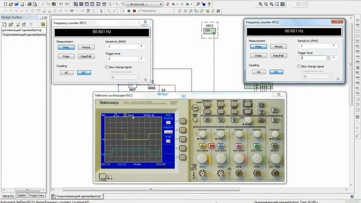Click the Print preview icon in main toolbar

[x=35, y=4]
